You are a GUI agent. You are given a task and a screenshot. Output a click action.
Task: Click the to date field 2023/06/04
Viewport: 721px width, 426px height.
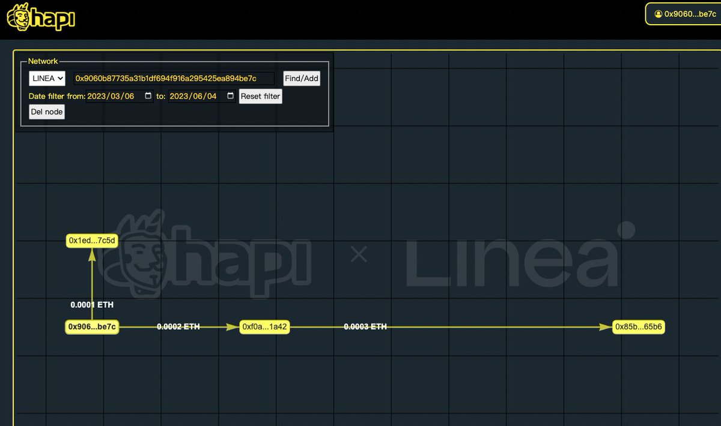coord(202,96)
